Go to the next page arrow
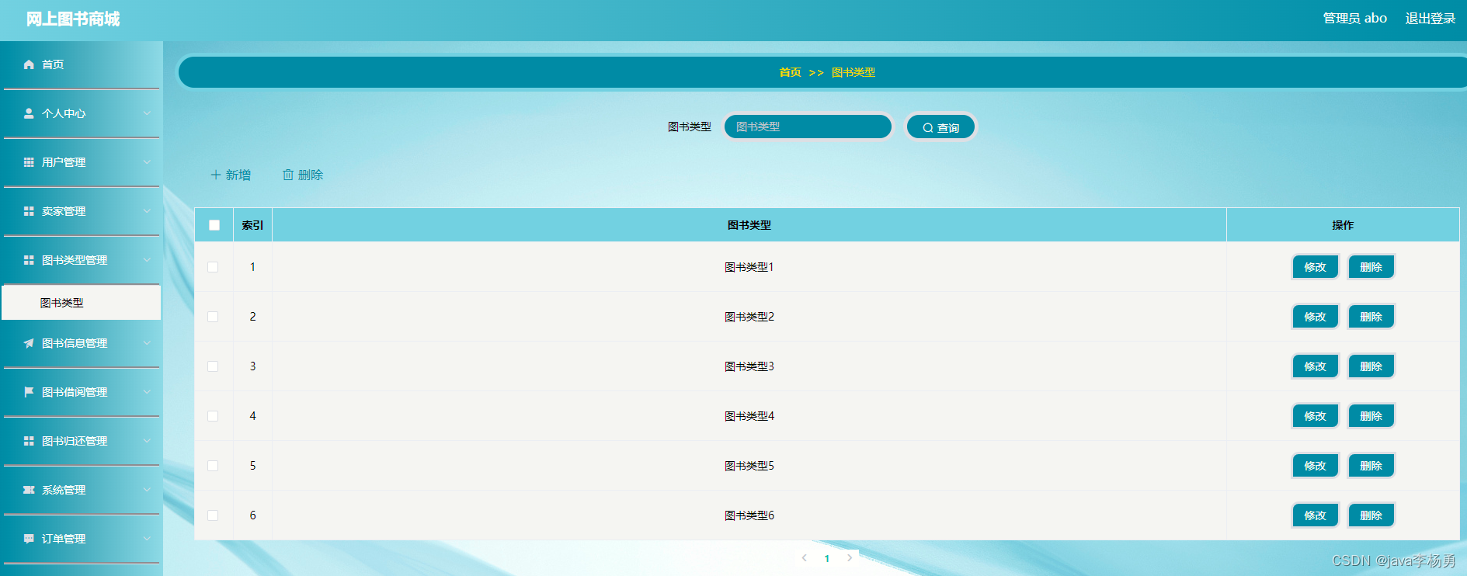 click(850, 558)
